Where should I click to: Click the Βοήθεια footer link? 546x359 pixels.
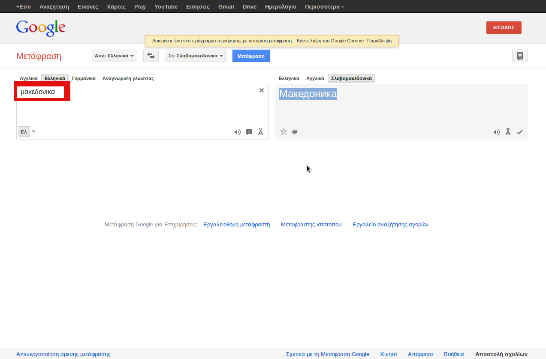(454, 354)
